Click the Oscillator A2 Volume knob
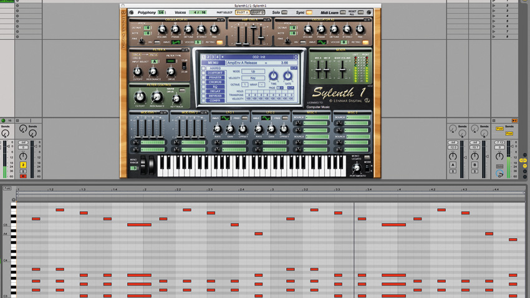This screenshot has width=530, height=298. point(308,29)
